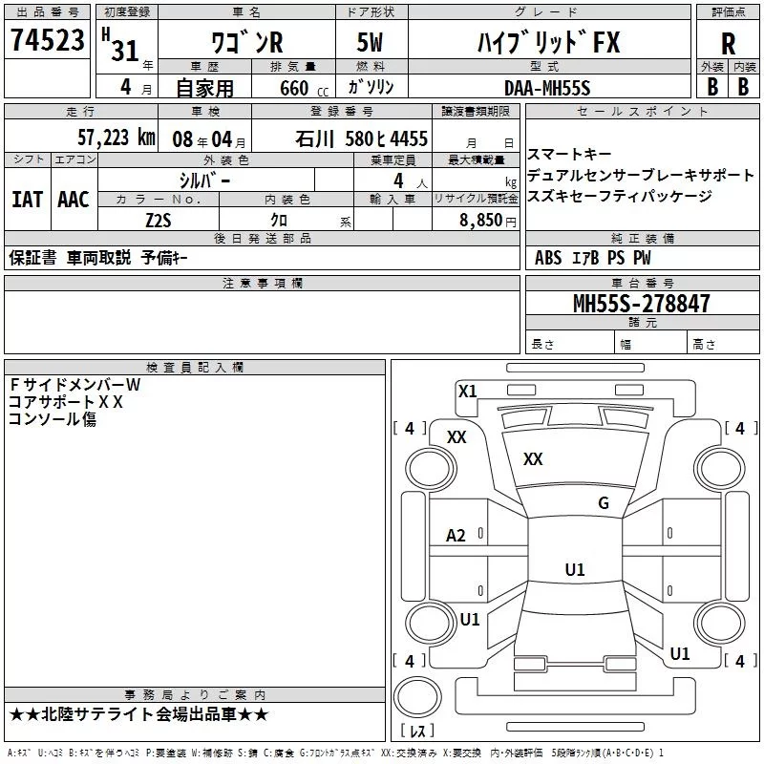Click the empty 注意事項欄 notes area
The image size is (764, 764).
[262, 322]
